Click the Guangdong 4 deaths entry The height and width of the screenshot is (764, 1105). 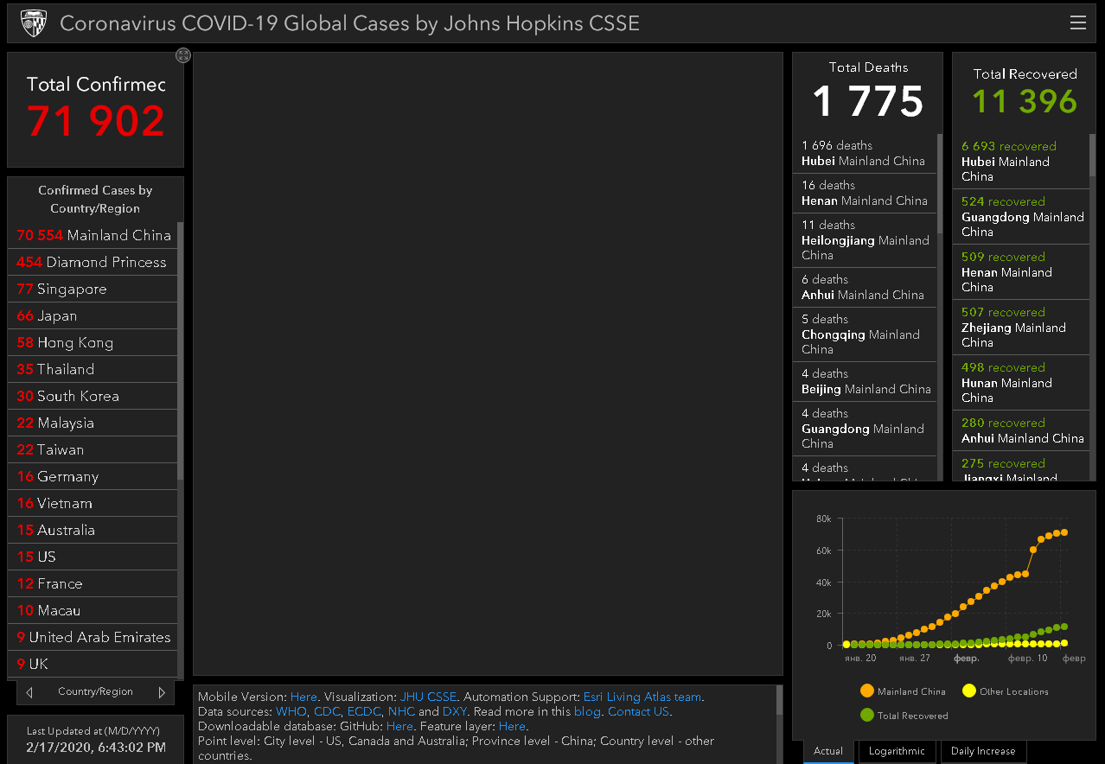click(865, 429)
